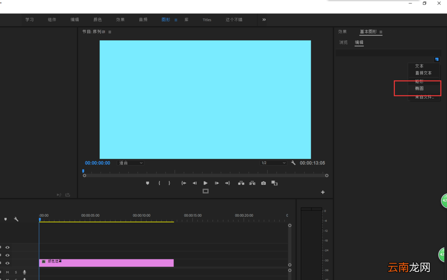Switch to the 编辑 workspace in the top bar

[x=75, y=20]
